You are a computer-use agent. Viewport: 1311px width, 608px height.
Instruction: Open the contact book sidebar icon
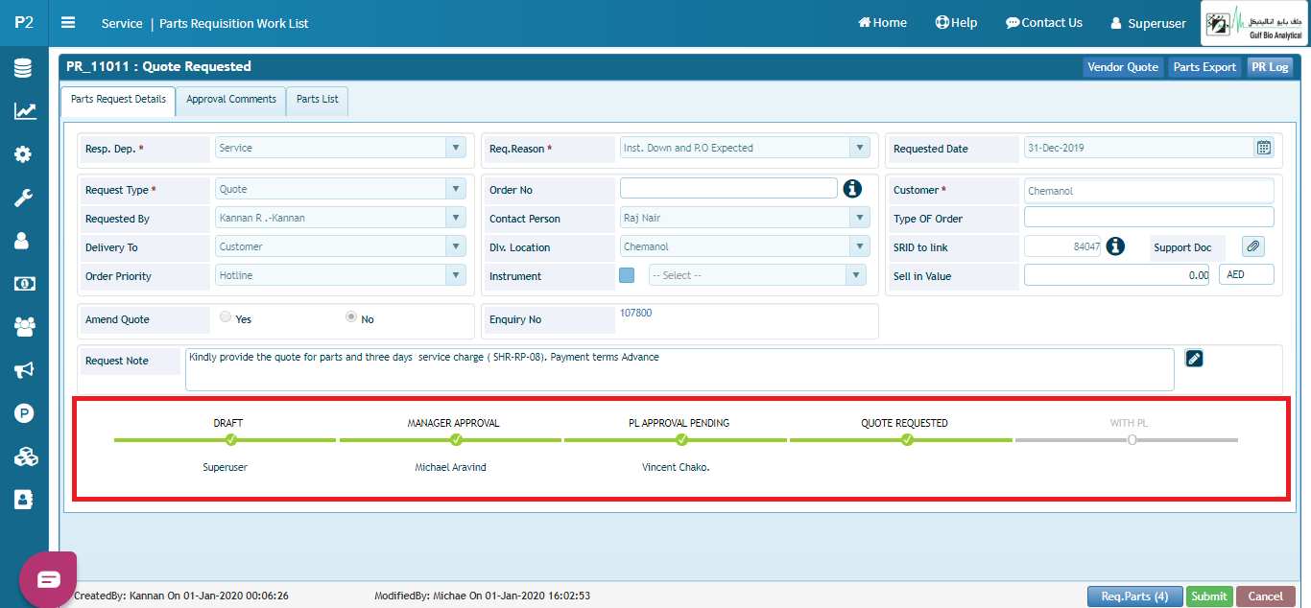[24, 500]
